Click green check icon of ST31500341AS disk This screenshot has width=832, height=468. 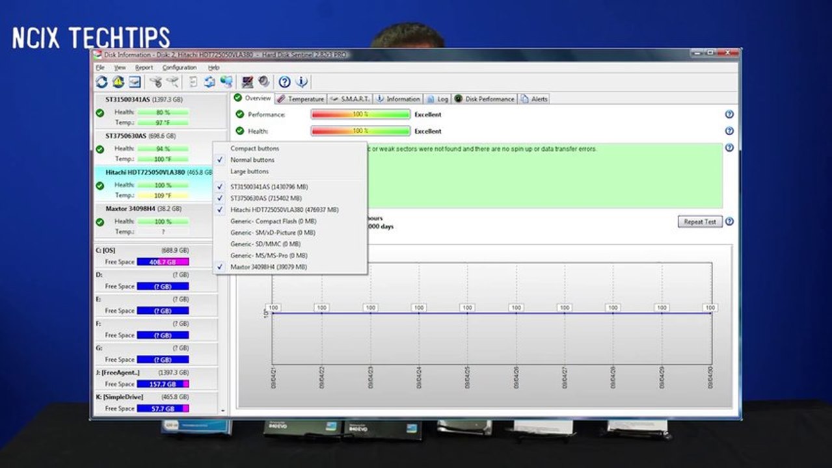tap(100, 113)
